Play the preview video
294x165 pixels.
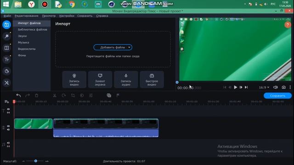[236, 88]
